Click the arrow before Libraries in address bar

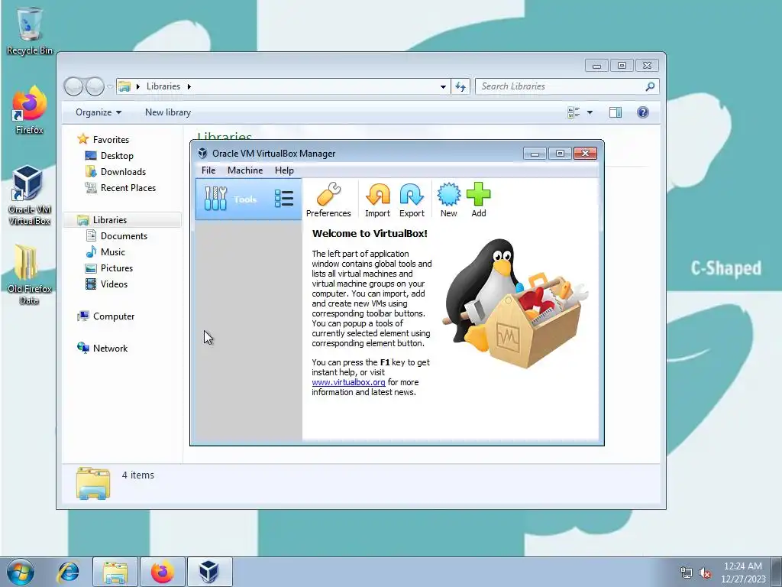138,86
